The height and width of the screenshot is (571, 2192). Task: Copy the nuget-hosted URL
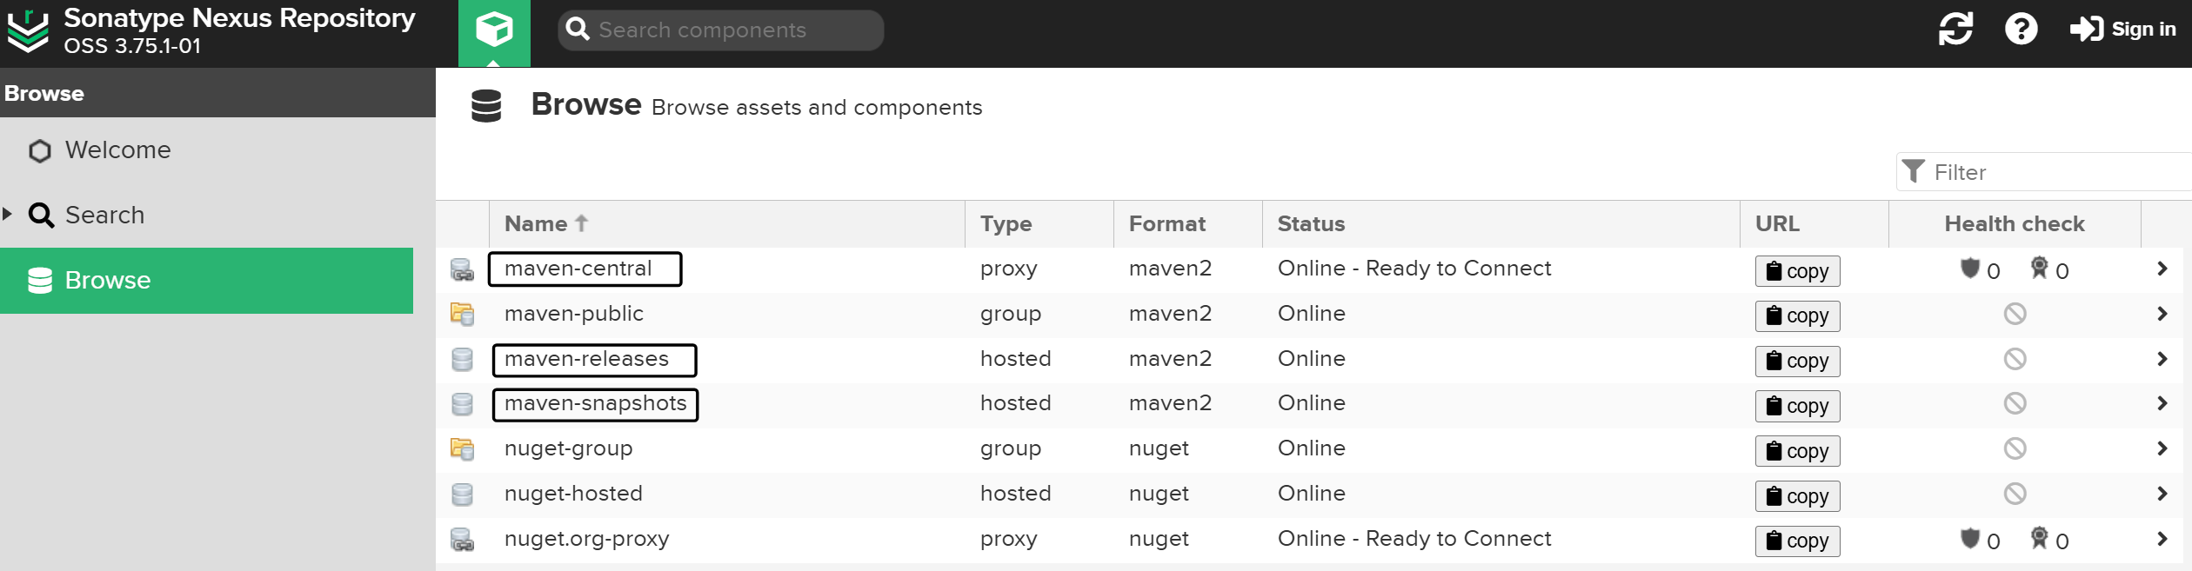coord(1797,496)
